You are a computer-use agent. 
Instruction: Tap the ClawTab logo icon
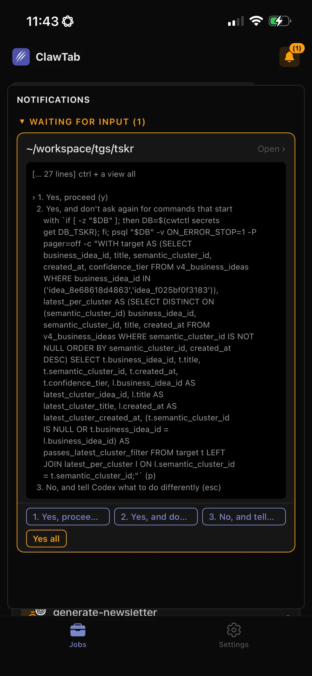[x=21, y=57]
